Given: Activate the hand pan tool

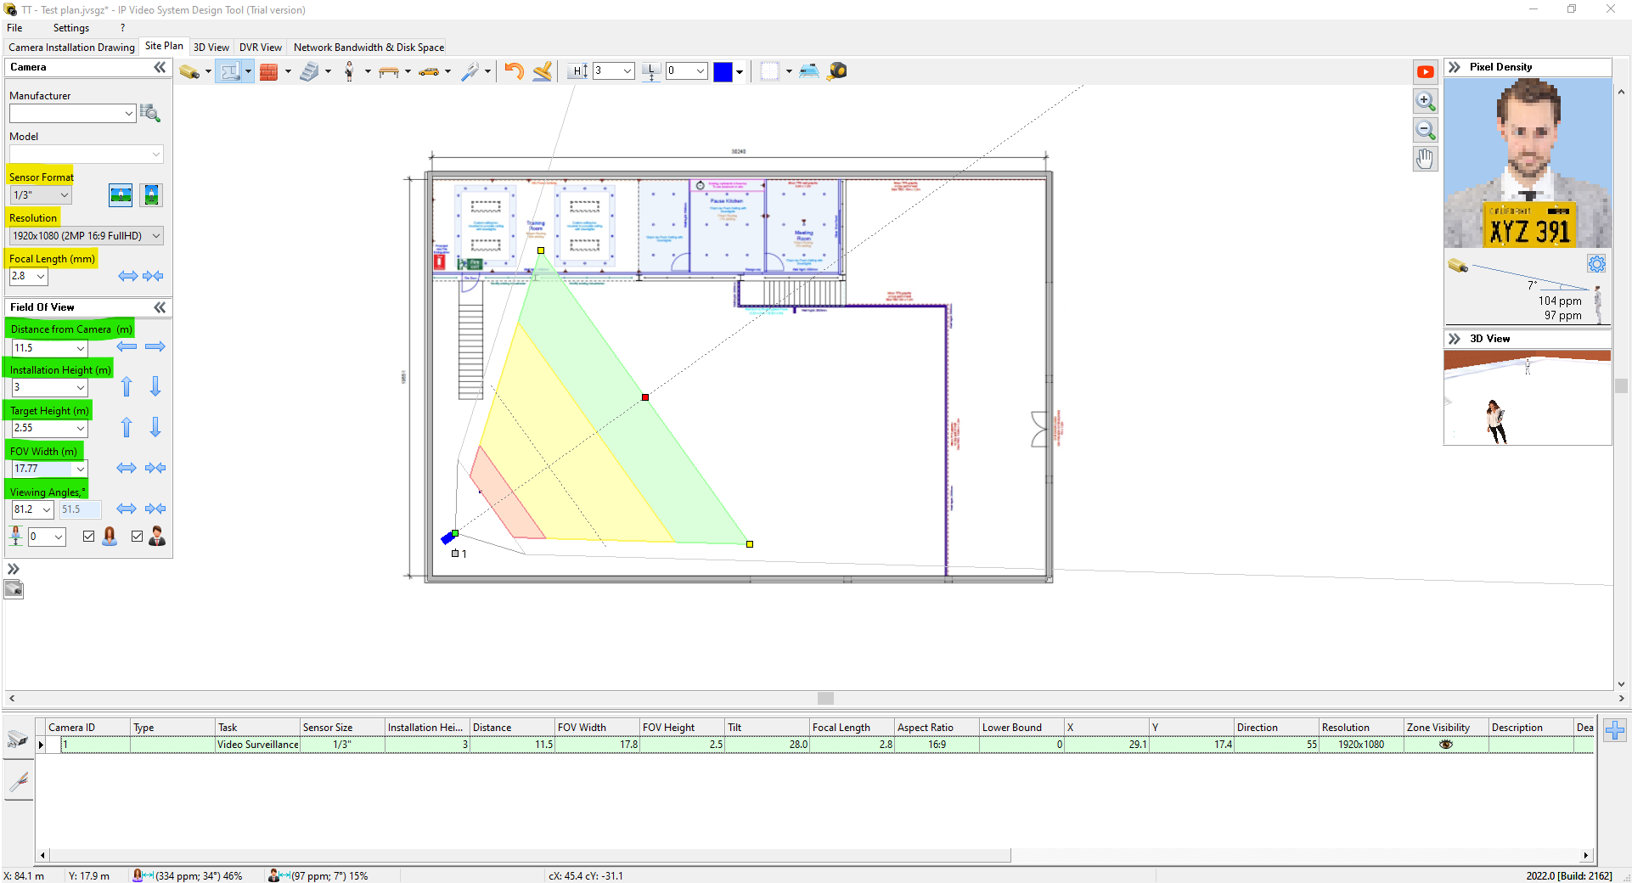Looking at the screenshot, I should coord(1426,159).
